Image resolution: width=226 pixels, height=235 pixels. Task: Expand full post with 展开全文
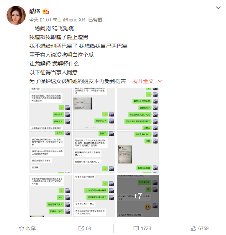point(143,81)
